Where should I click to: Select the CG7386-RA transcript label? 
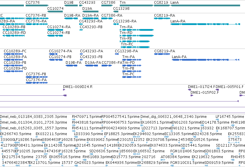(112, 16)
